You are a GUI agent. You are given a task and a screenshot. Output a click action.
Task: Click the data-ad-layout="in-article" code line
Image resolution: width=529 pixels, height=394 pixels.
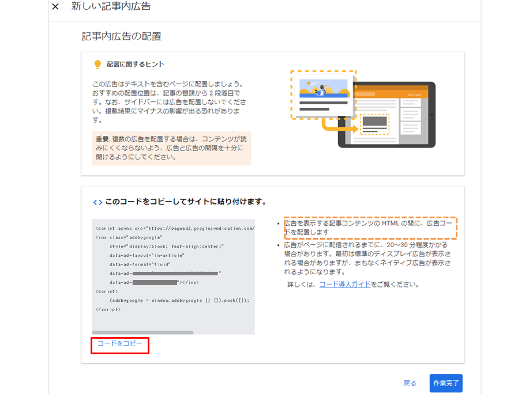[147, 256]
